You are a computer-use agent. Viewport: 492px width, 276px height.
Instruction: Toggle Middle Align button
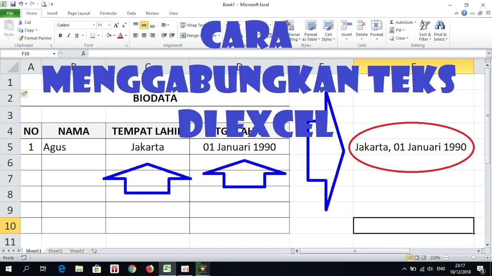click(x=144, y=25)
